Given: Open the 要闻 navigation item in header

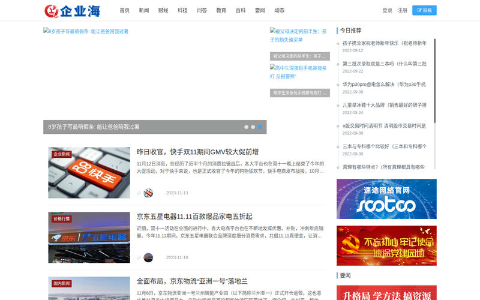Looking at the screenshot, I should [x=260, y=10].
